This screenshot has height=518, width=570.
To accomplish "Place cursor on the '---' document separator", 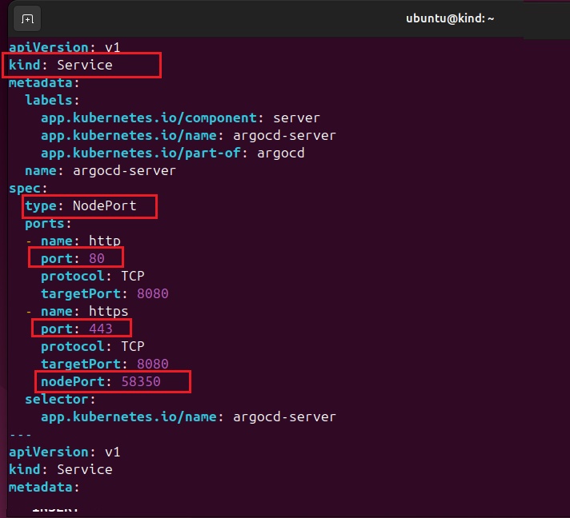I will click(x=20, y=434).
